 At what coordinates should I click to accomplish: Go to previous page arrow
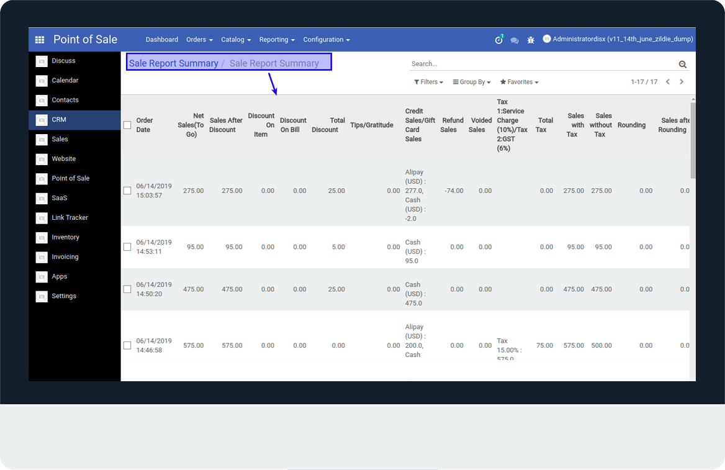(668, 82)
